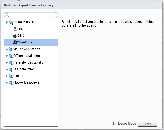Click the Windows flag icon
The height and width of the screenshot is (130, 164).
(15, 42)
